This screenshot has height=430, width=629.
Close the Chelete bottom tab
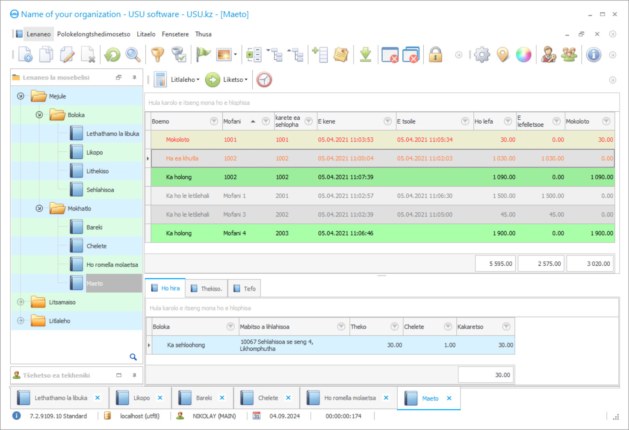pos(288,398)
